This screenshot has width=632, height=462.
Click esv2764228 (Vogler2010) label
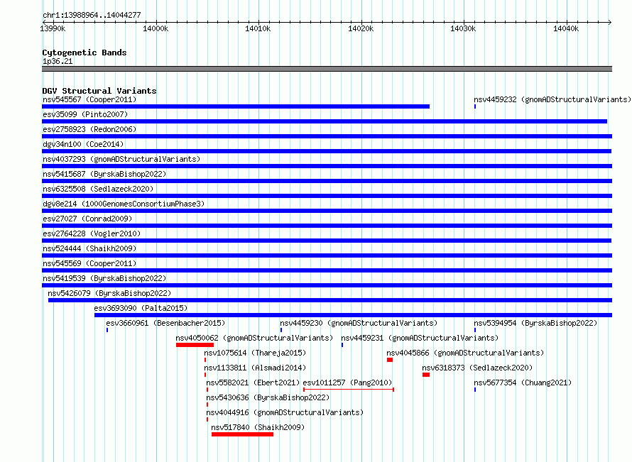[x=92, y=233]
